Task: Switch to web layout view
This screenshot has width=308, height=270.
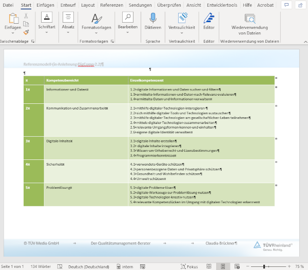Action: point(238,266)
